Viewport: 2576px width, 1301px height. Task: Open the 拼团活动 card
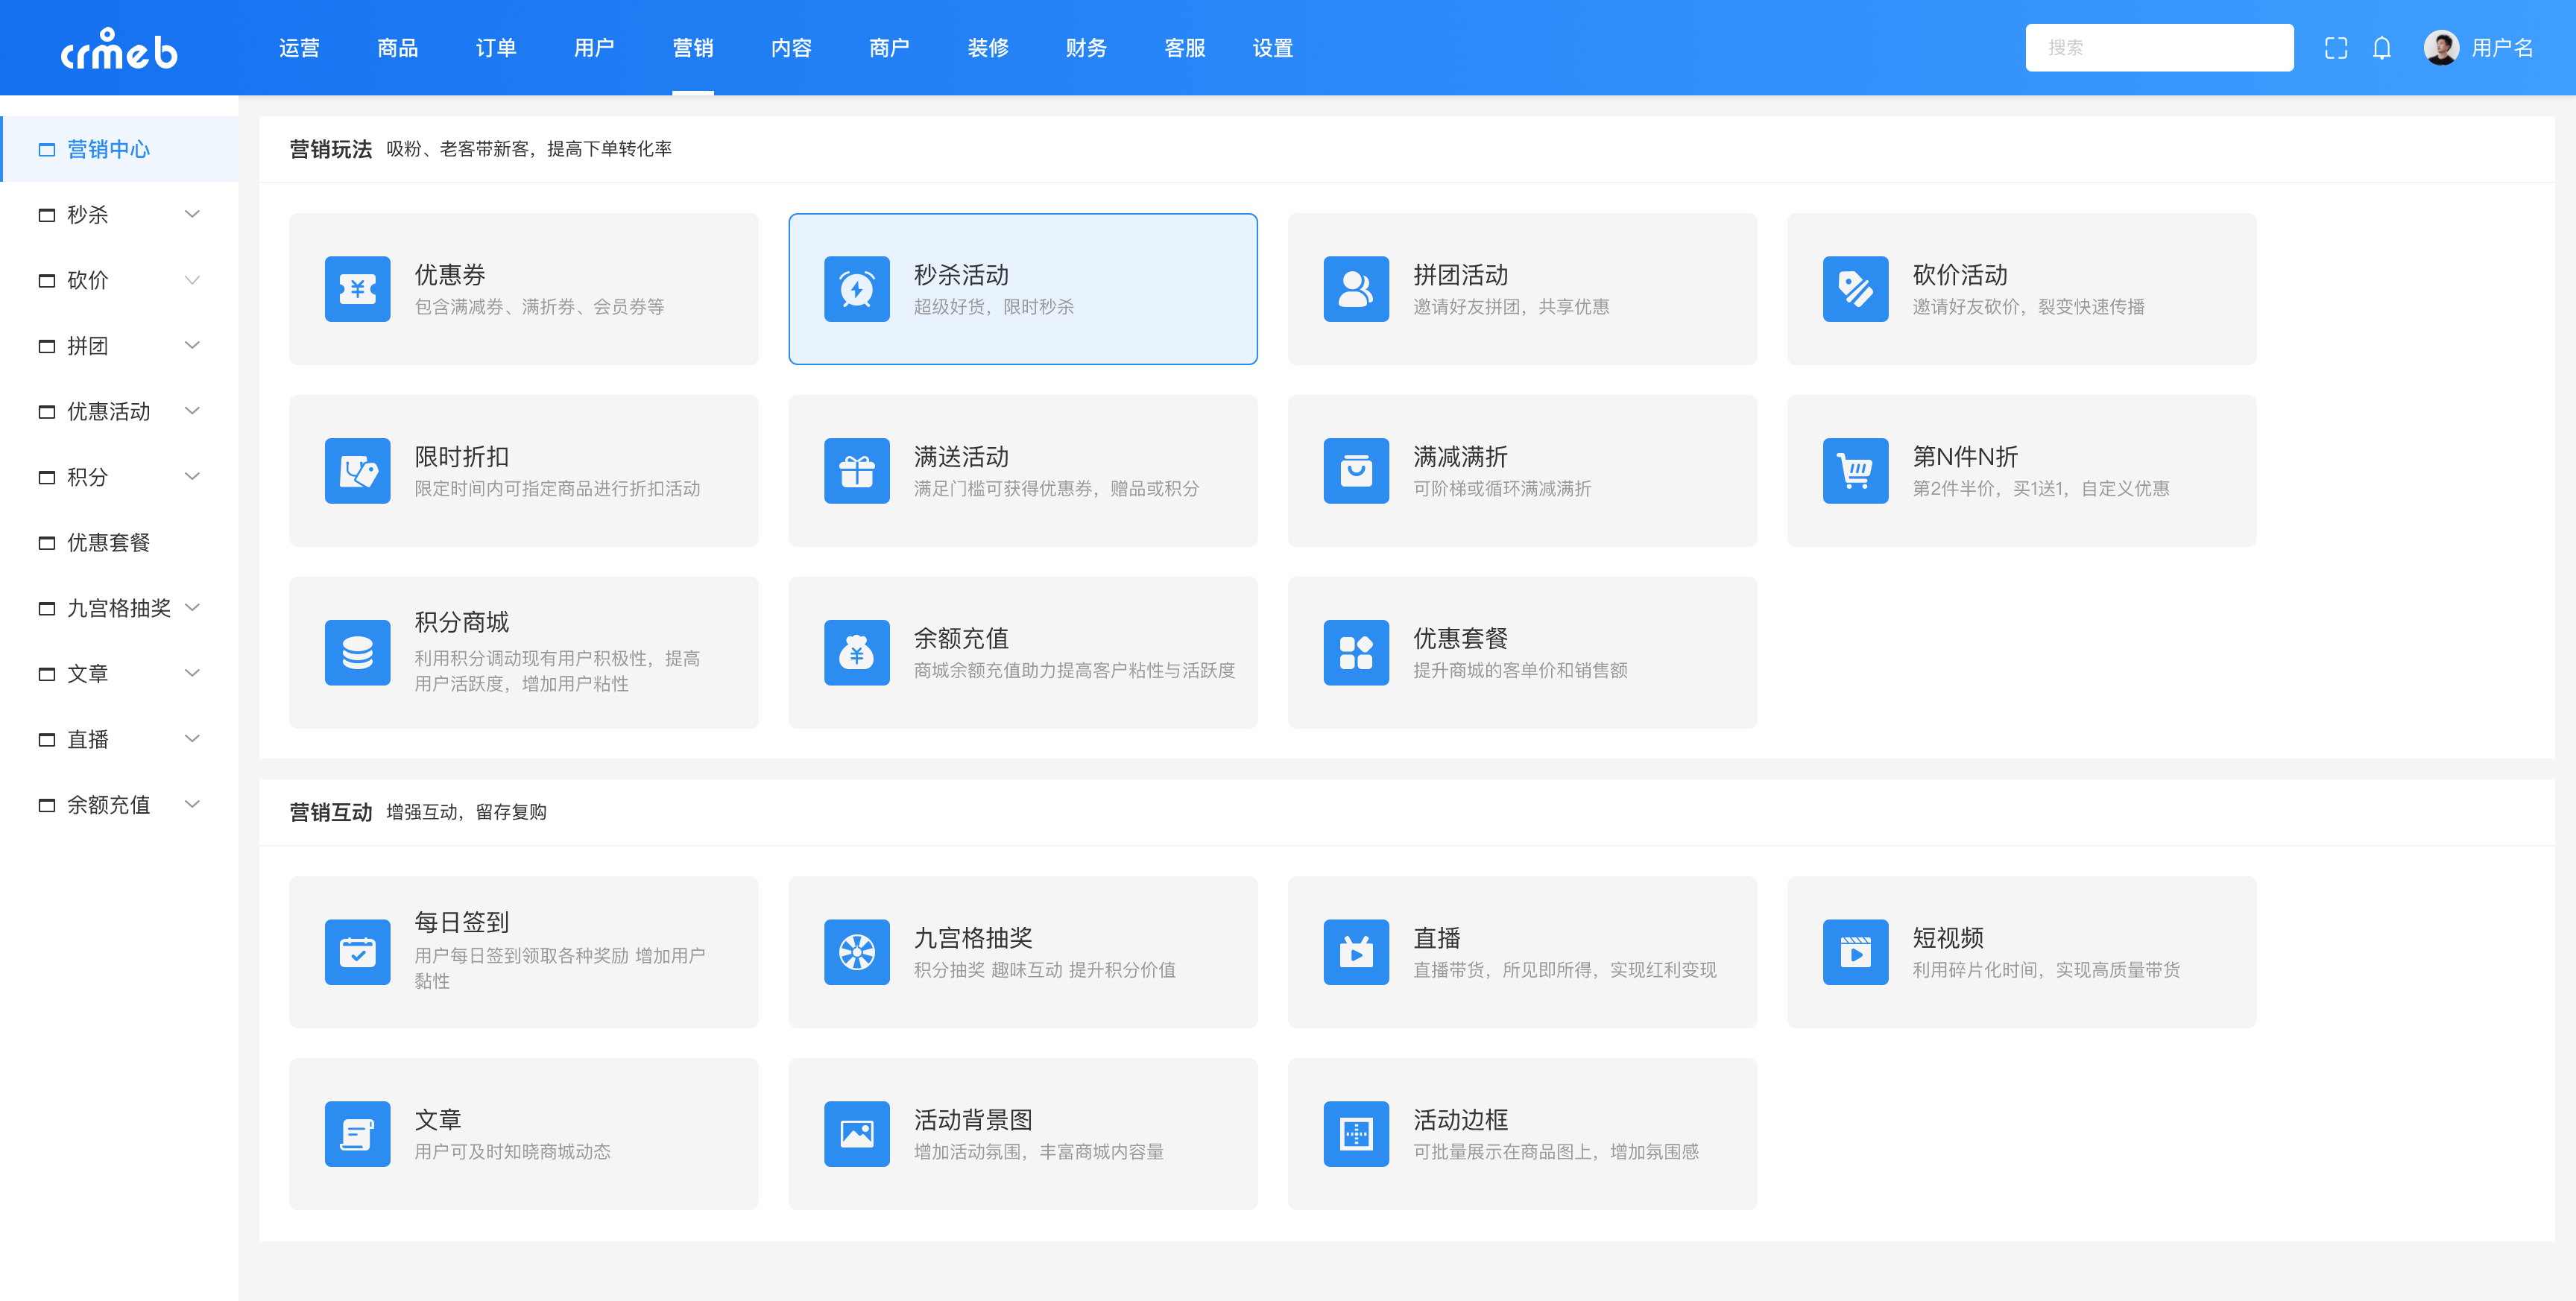pyautogui.click(x=1521, y=289)
